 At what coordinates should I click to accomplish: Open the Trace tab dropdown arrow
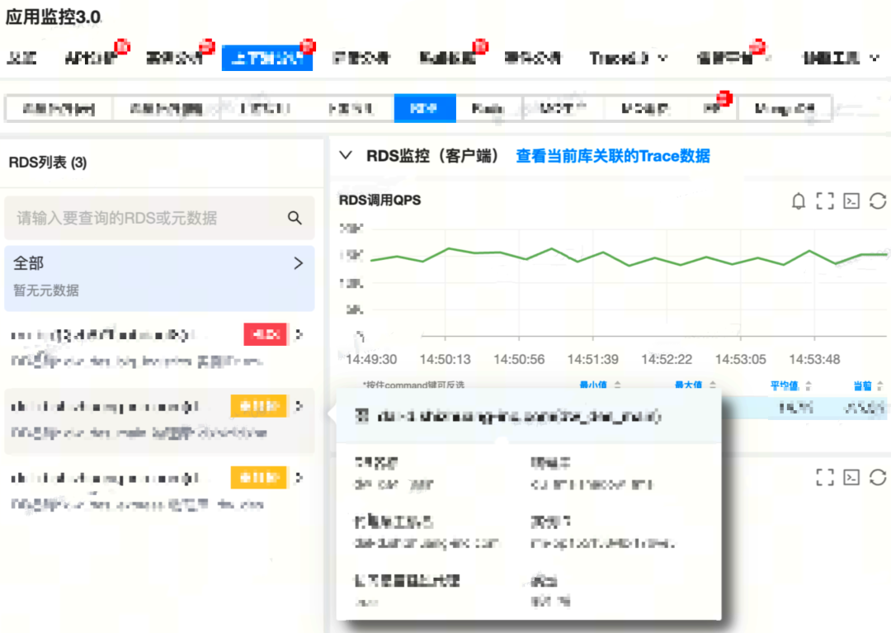[x=662, y=58]
